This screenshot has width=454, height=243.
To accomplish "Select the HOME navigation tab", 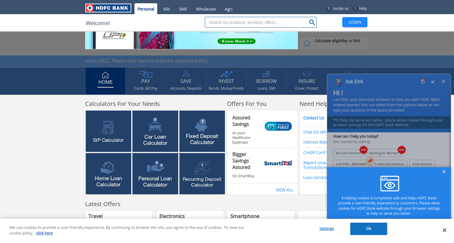I will [x=106, y=81].
